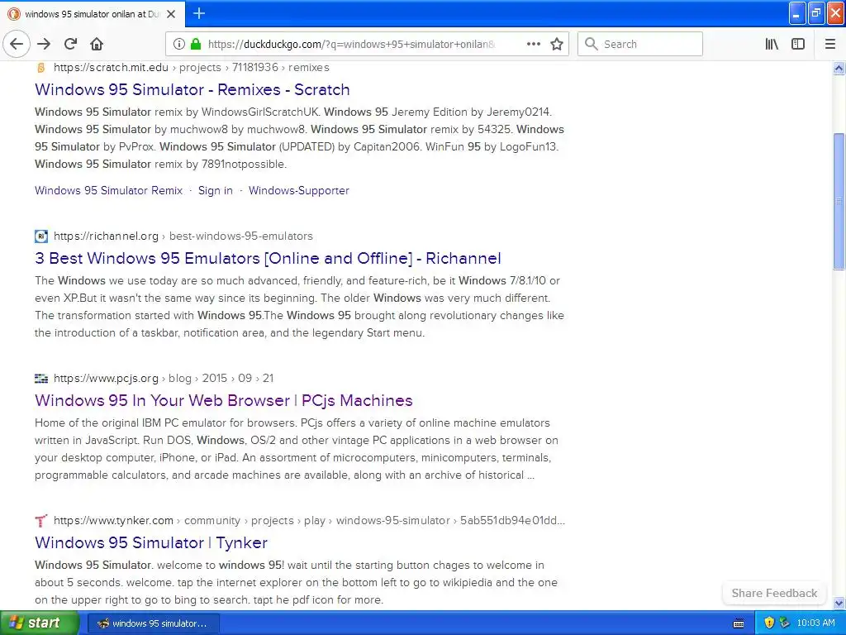Focus the Search box in toolbar
846x635 pixels.
pos(640,45)
